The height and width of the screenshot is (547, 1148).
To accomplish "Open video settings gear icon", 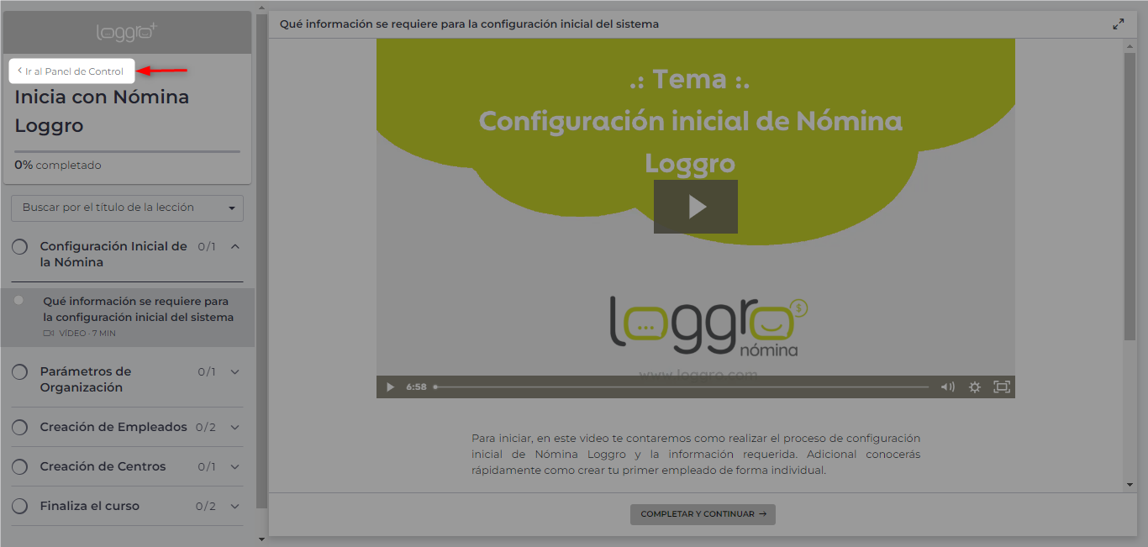I will coord(974,387).
